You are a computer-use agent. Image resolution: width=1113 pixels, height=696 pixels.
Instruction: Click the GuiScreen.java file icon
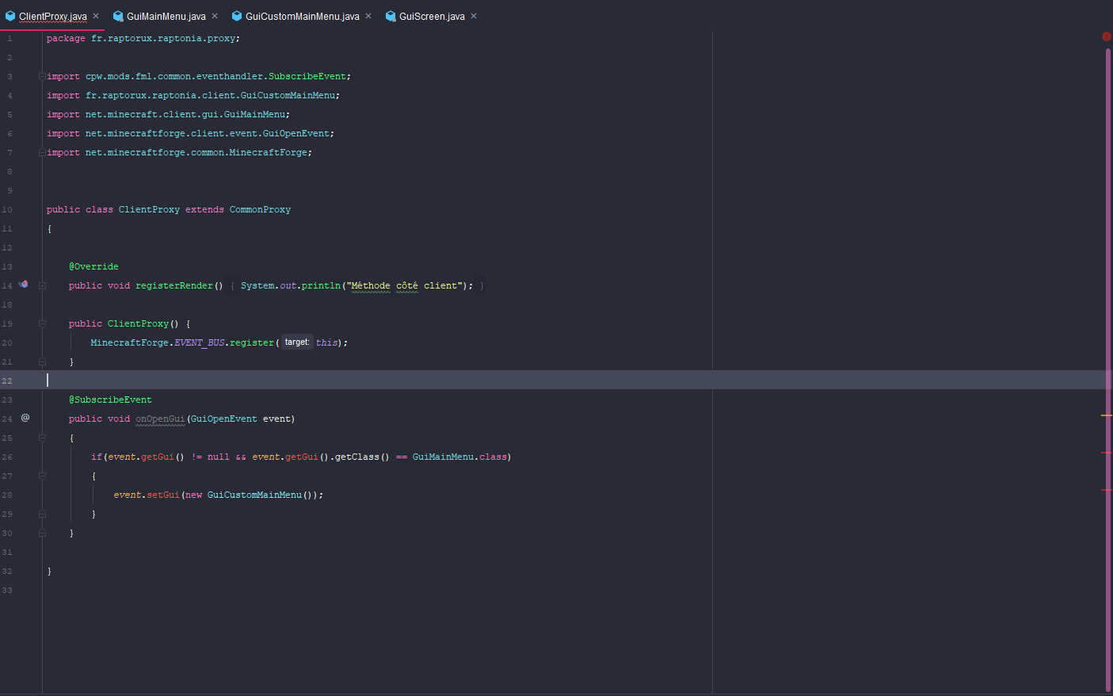[391, 16]
